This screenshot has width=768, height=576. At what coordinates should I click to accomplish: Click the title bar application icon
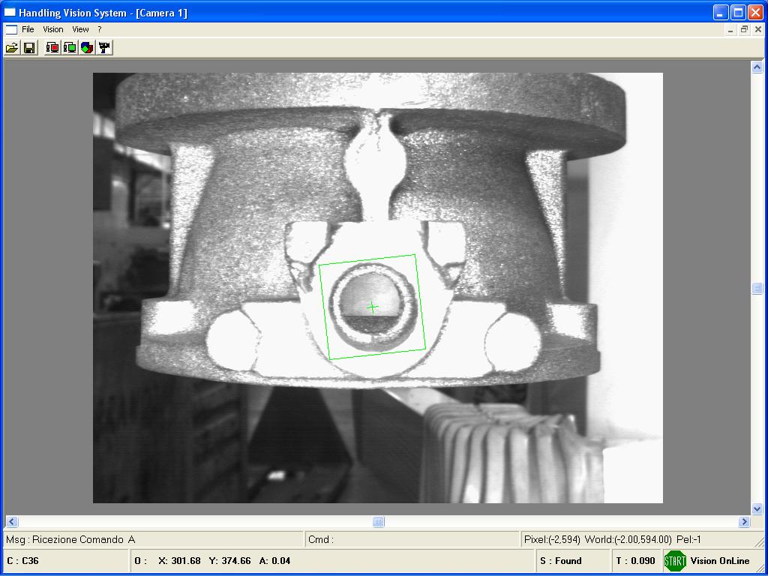(x=10, y=13)
